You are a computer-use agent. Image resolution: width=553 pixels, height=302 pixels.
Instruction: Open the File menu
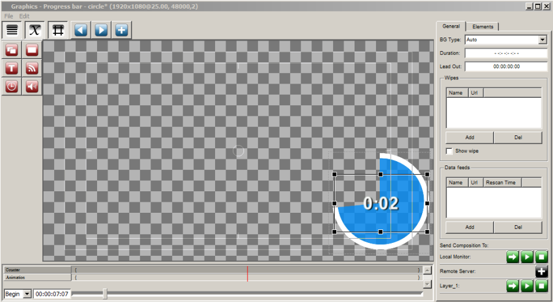point(9,16)
